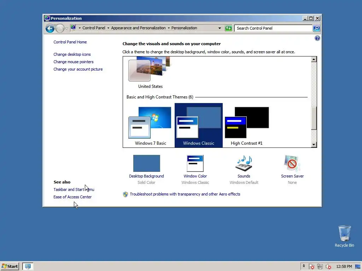Click the shield icon beside Troubleshoot link
This screenshot has width=362, height=271.
tap(125, 194)
